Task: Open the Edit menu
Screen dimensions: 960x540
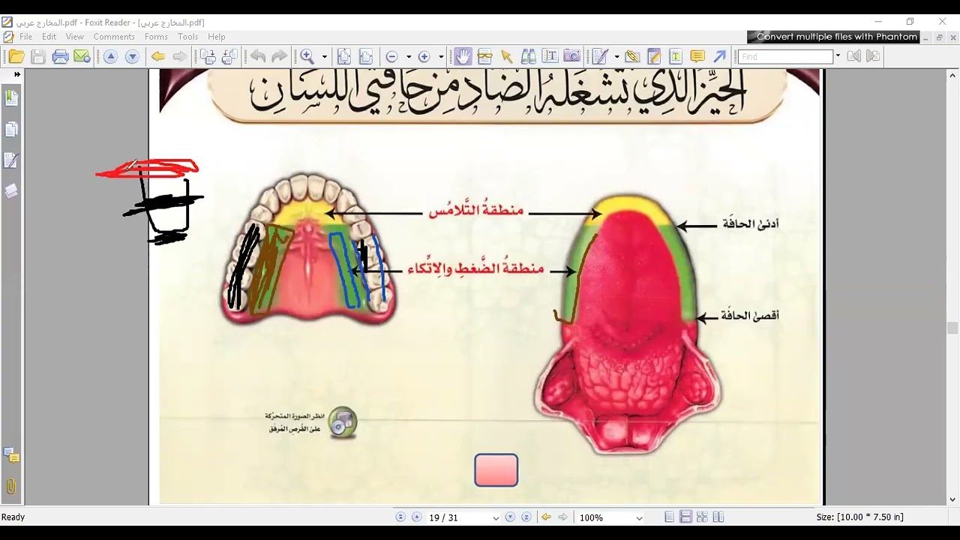Action: coord(49,37)
